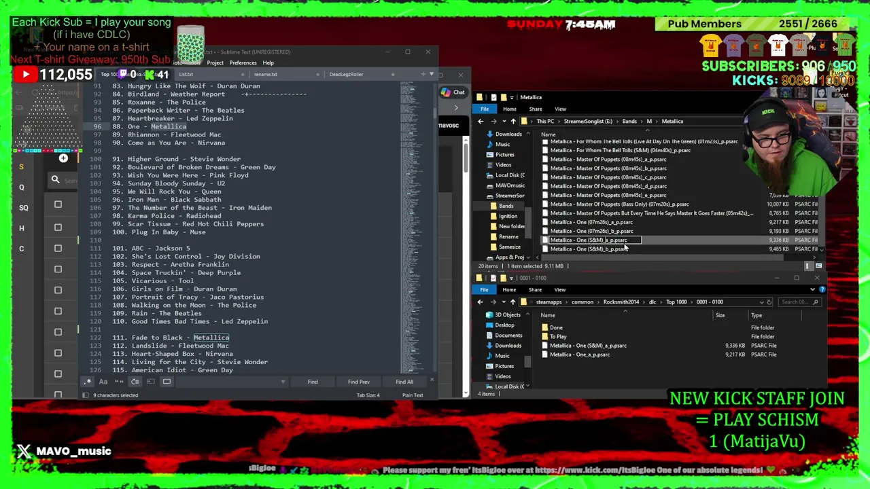Select Videos in Metallica window sidebar
The width and height of the screenshot is (870, 489).
point(503,164)
